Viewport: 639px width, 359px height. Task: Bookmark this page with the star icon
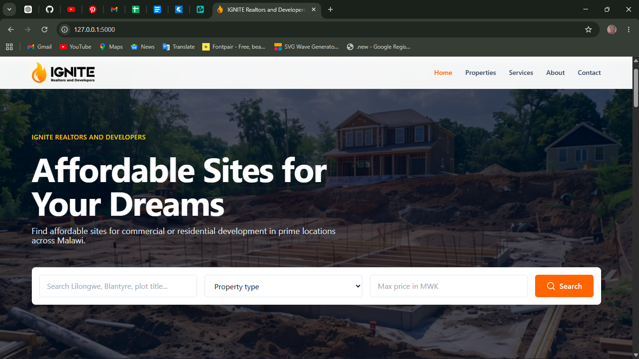588,29
